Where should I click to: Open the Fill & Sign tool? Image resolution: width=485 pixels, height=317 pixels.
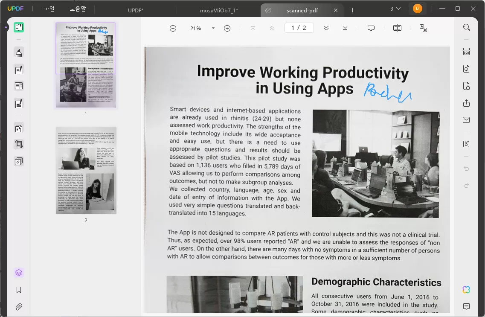tap(19, 103)
